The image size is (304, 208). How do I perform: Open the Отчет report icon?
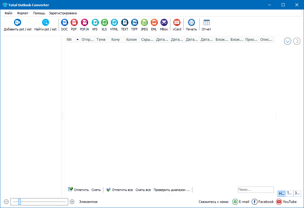pyautogui.click(x=206, y=22)
